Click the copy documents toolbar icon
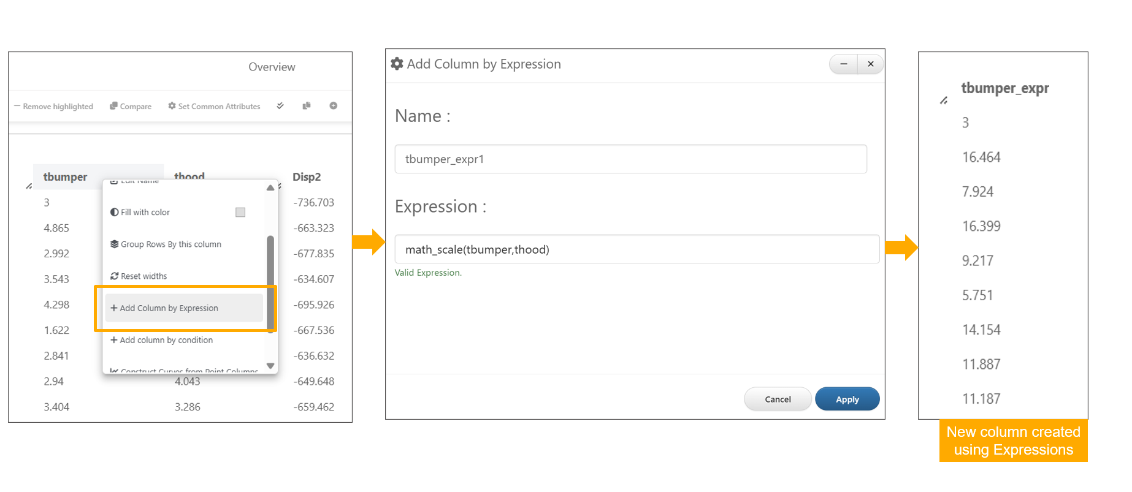Viewport: 1132px width, 492px height. (x=307, y=106)
